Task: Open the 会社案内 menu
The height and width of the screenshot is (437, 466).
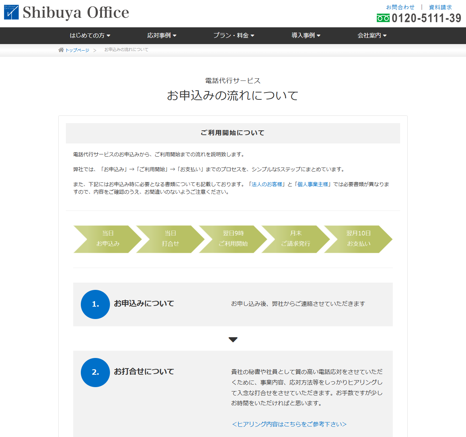Action: [372, 35]
